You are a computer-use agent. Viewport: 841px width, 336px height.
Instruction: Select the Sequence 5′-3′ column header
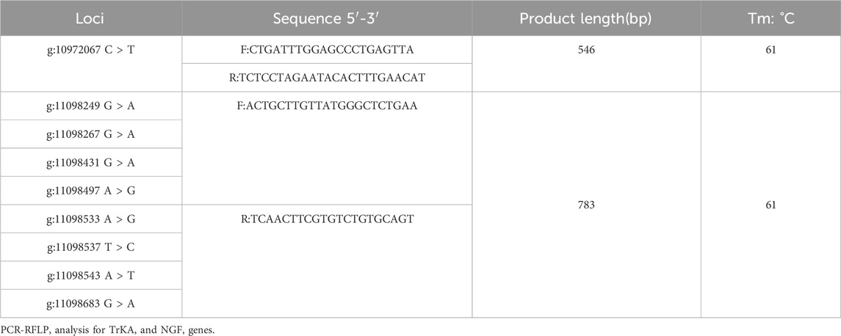(327, 18)
